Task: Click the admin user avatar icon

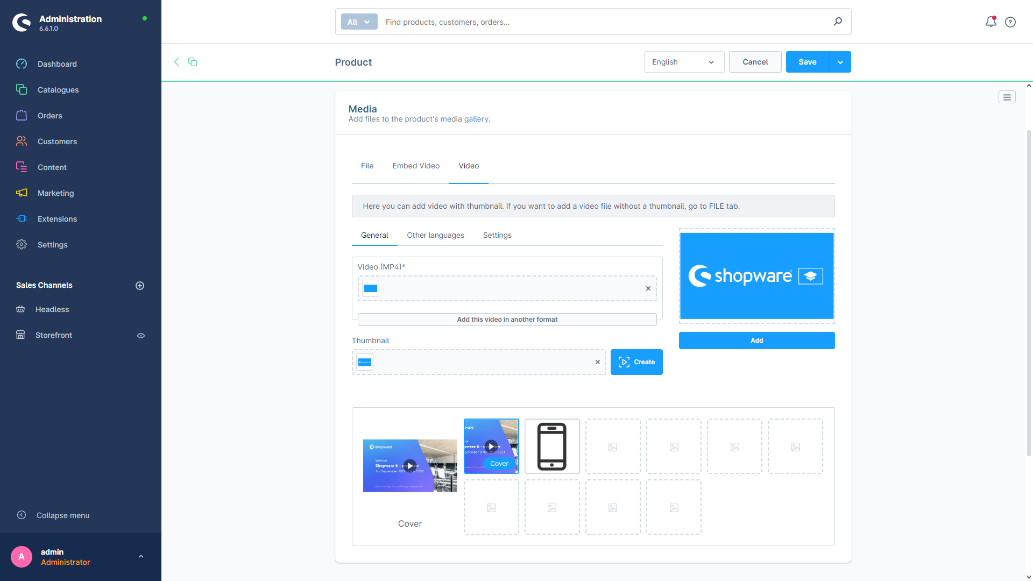Action: (x=22, y=556)
